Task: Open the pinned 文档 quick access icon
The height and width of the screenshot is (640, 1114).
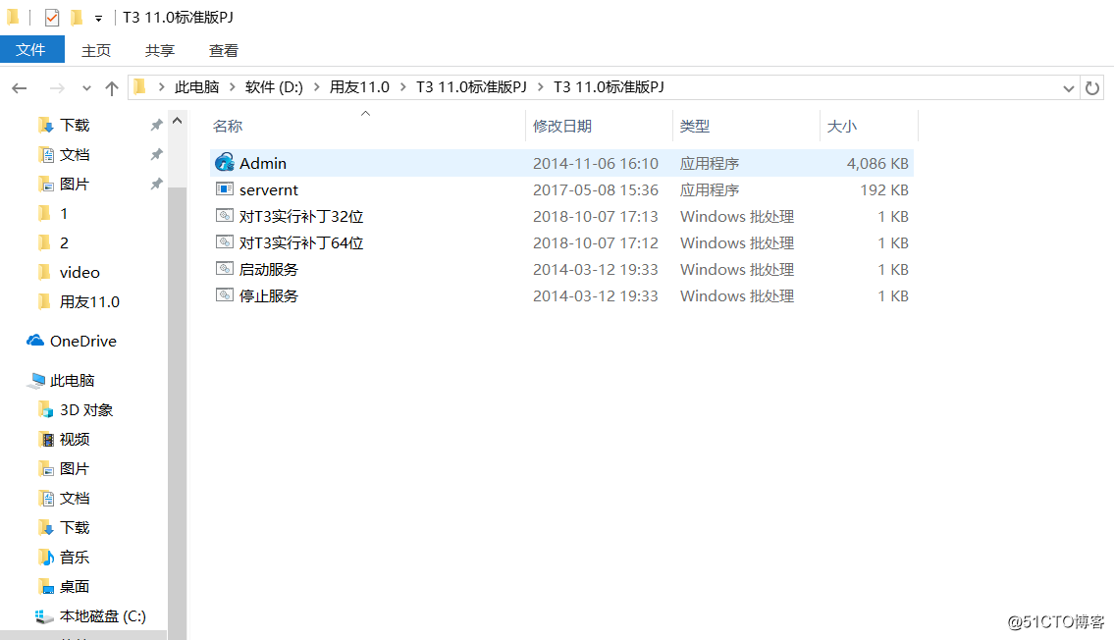Action: coord(45,155)
